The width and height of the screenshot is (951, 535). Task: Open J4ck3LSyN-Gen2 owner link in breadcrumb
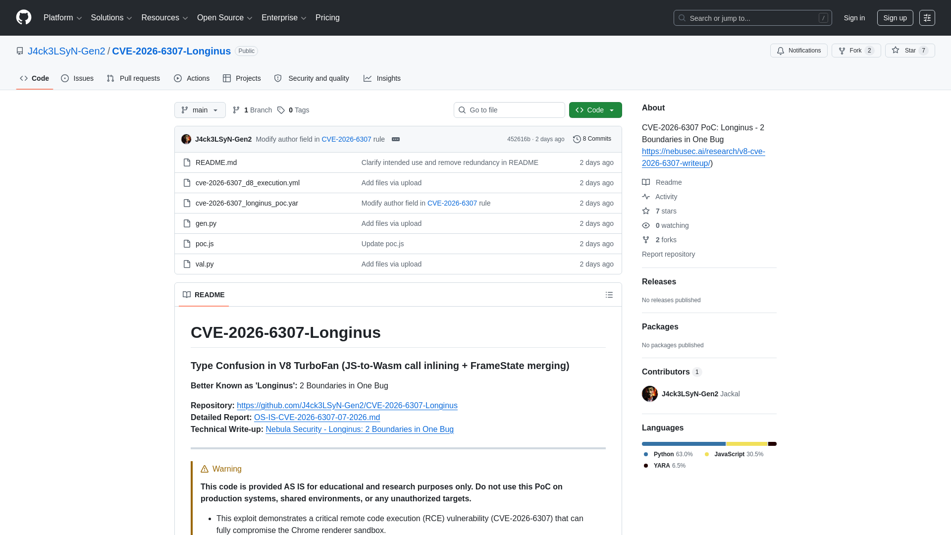click(66, 51)
